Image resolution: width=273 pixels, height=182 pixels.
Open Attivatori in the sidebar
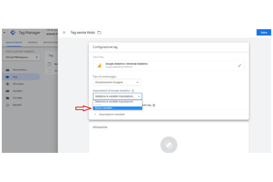(x=18, y=84)
